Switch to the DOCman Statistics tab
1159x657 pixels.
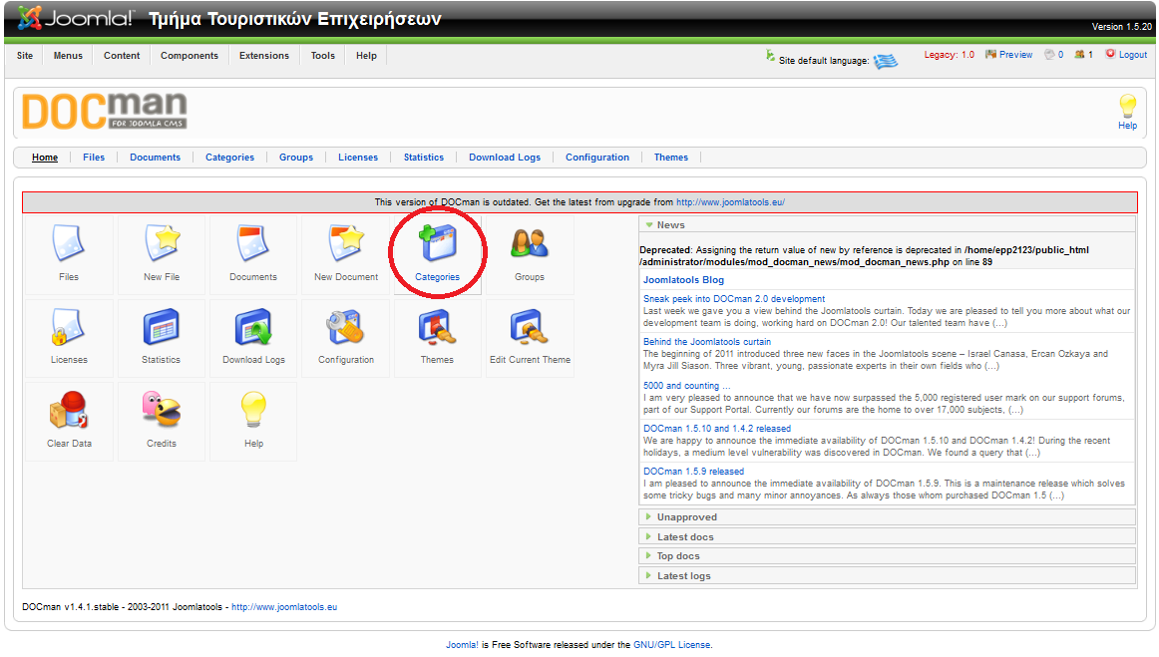424,158
